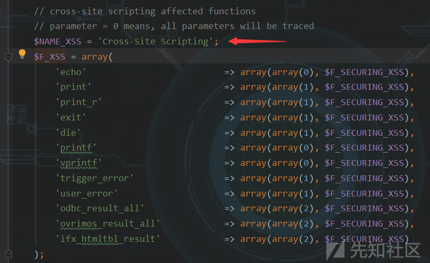Click $F_SECURING_XSS on the echo line
Screen dimensions: 430x263
point(364,72)
